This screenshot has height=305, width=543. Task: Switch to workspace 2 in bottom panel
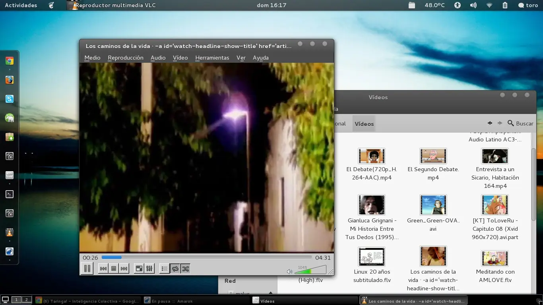(x=26, y=300)
